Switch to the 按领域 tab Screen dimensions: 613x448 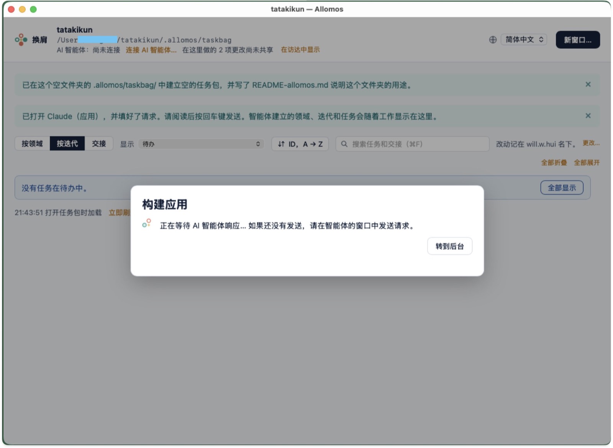(32, 144)
